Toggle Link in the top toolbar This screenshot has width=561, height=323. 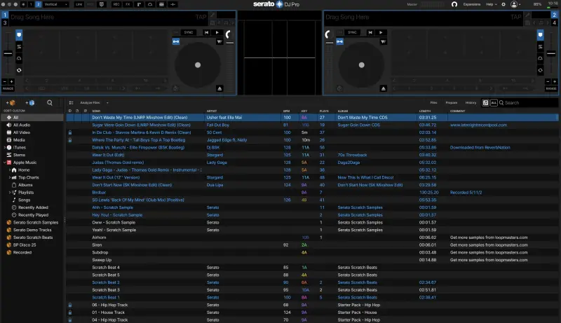pyautogui.click(x=79, y=4)
